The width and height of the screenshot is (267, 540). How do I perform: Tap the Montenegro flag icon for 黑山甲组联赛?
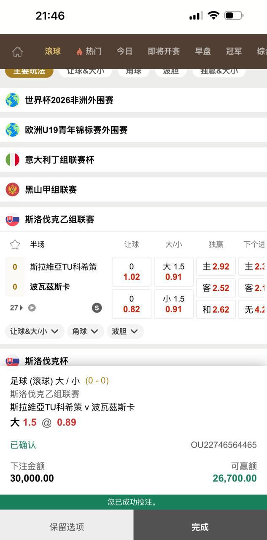[x=12, y=189]
